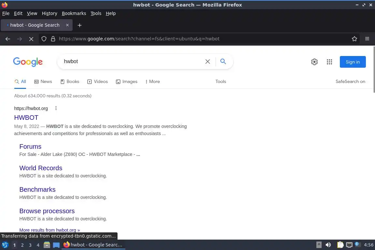This screenshot has width=375, height=250.
Task: Open the Help menu
Action: [x=111, y=13]
